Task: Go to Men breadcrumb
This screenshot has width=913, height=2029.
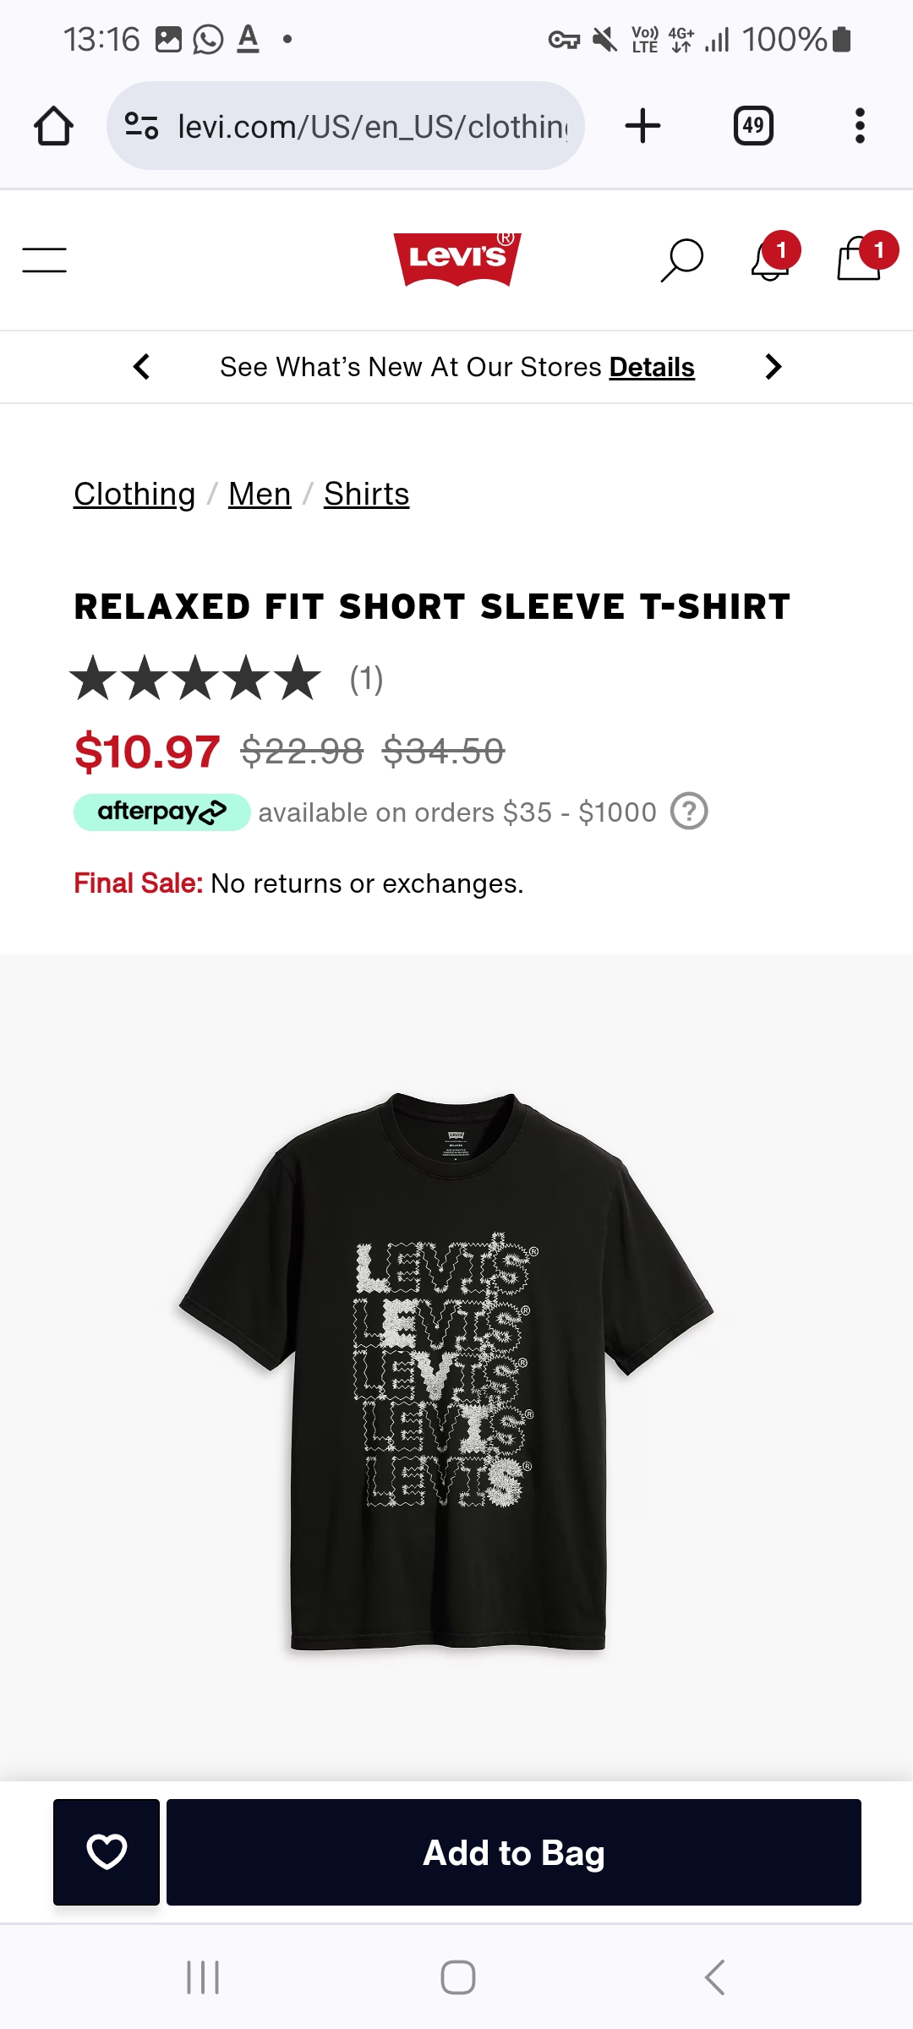Action: pyautogui.click(x=260, y=494)
